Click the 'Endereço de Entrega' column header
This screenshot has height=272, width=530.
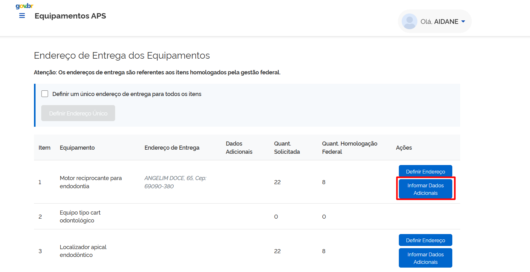(x=172, y=148)
